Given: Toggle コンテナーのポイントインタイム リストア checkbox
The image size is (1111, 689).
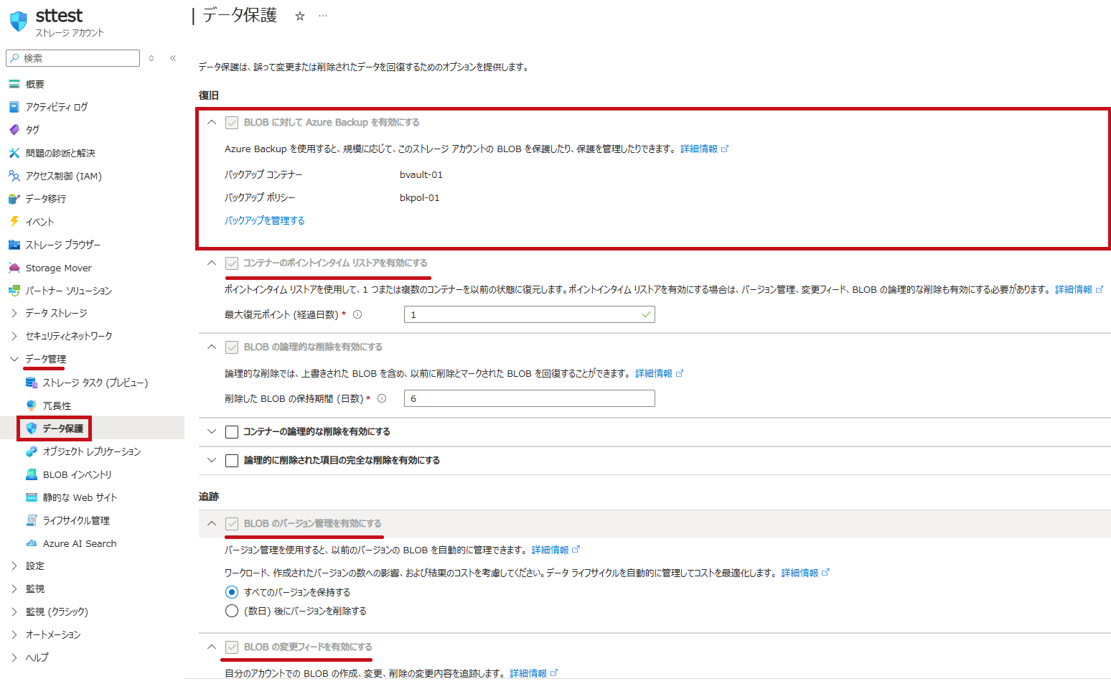Looking at the screenshot, I should (x=232, y=263).
